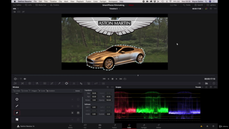The width and height of the screenshot is (229, 129).
Task: Toggle loop playback
Action: [x=125, y=79]
